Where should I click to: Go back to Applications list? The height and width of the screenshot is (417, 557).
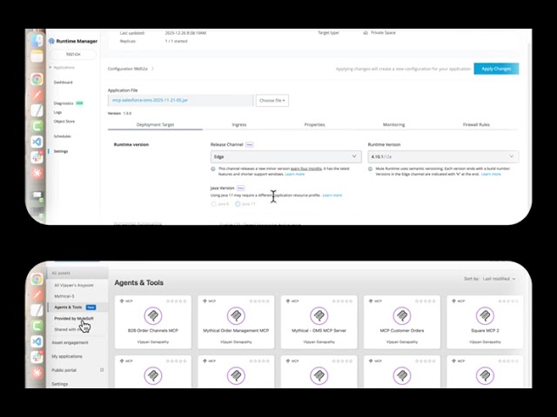[64, 68]
